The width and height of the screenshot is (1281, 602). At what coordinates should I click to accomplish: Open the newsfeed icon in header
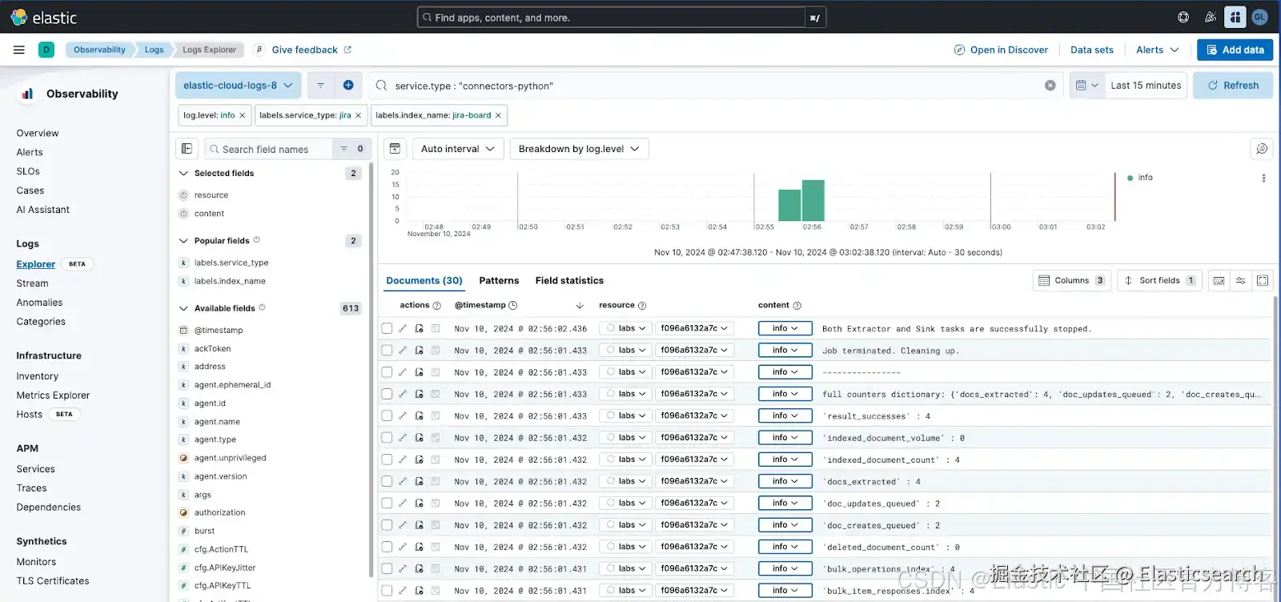(x=1210, y=18)
